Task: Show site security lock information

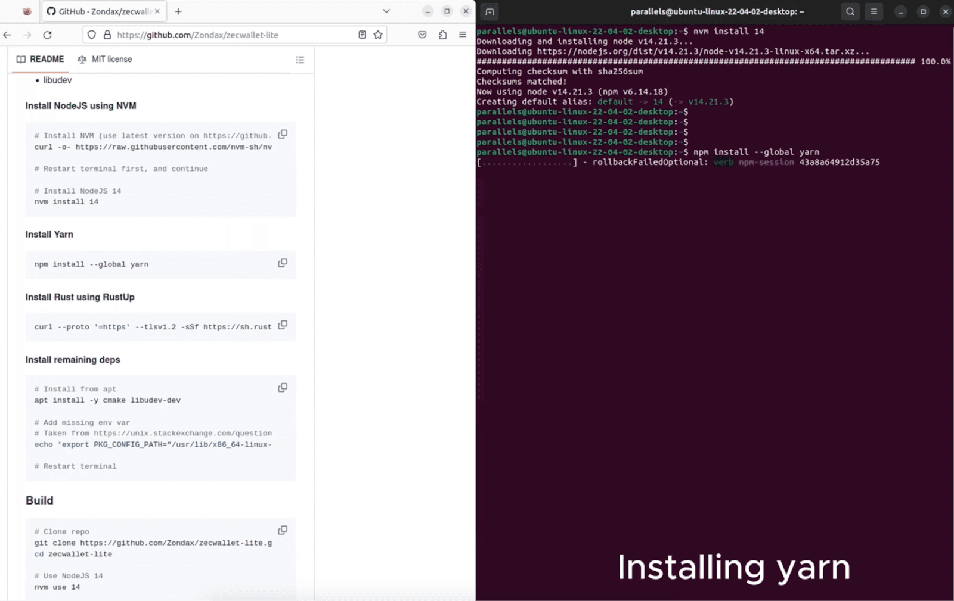Action: point(107,35)
